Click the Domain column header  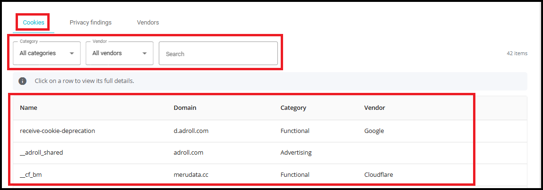tap(185, 108)
